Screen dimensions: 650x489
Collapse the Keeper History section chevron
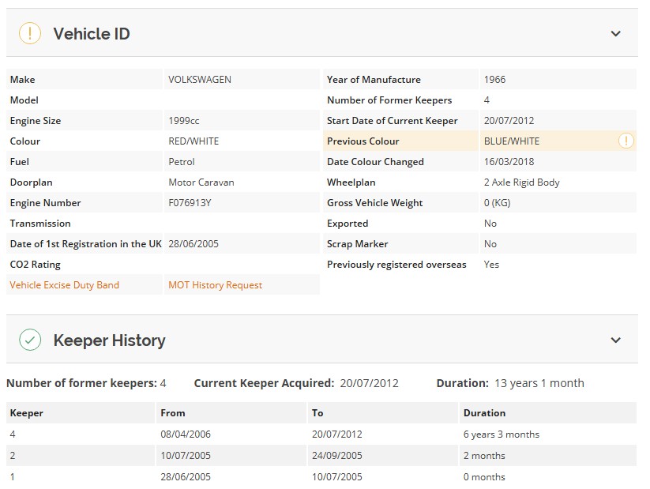[x=615, y=340]
